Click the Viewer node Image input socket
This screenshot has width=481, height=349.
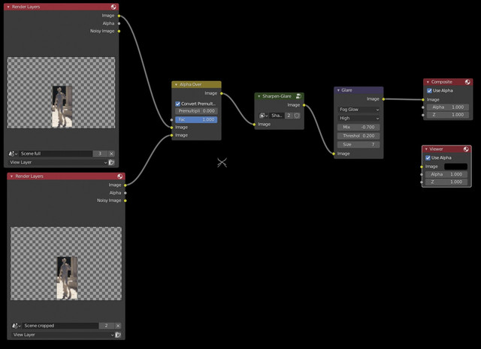click(x=422, y=167)
